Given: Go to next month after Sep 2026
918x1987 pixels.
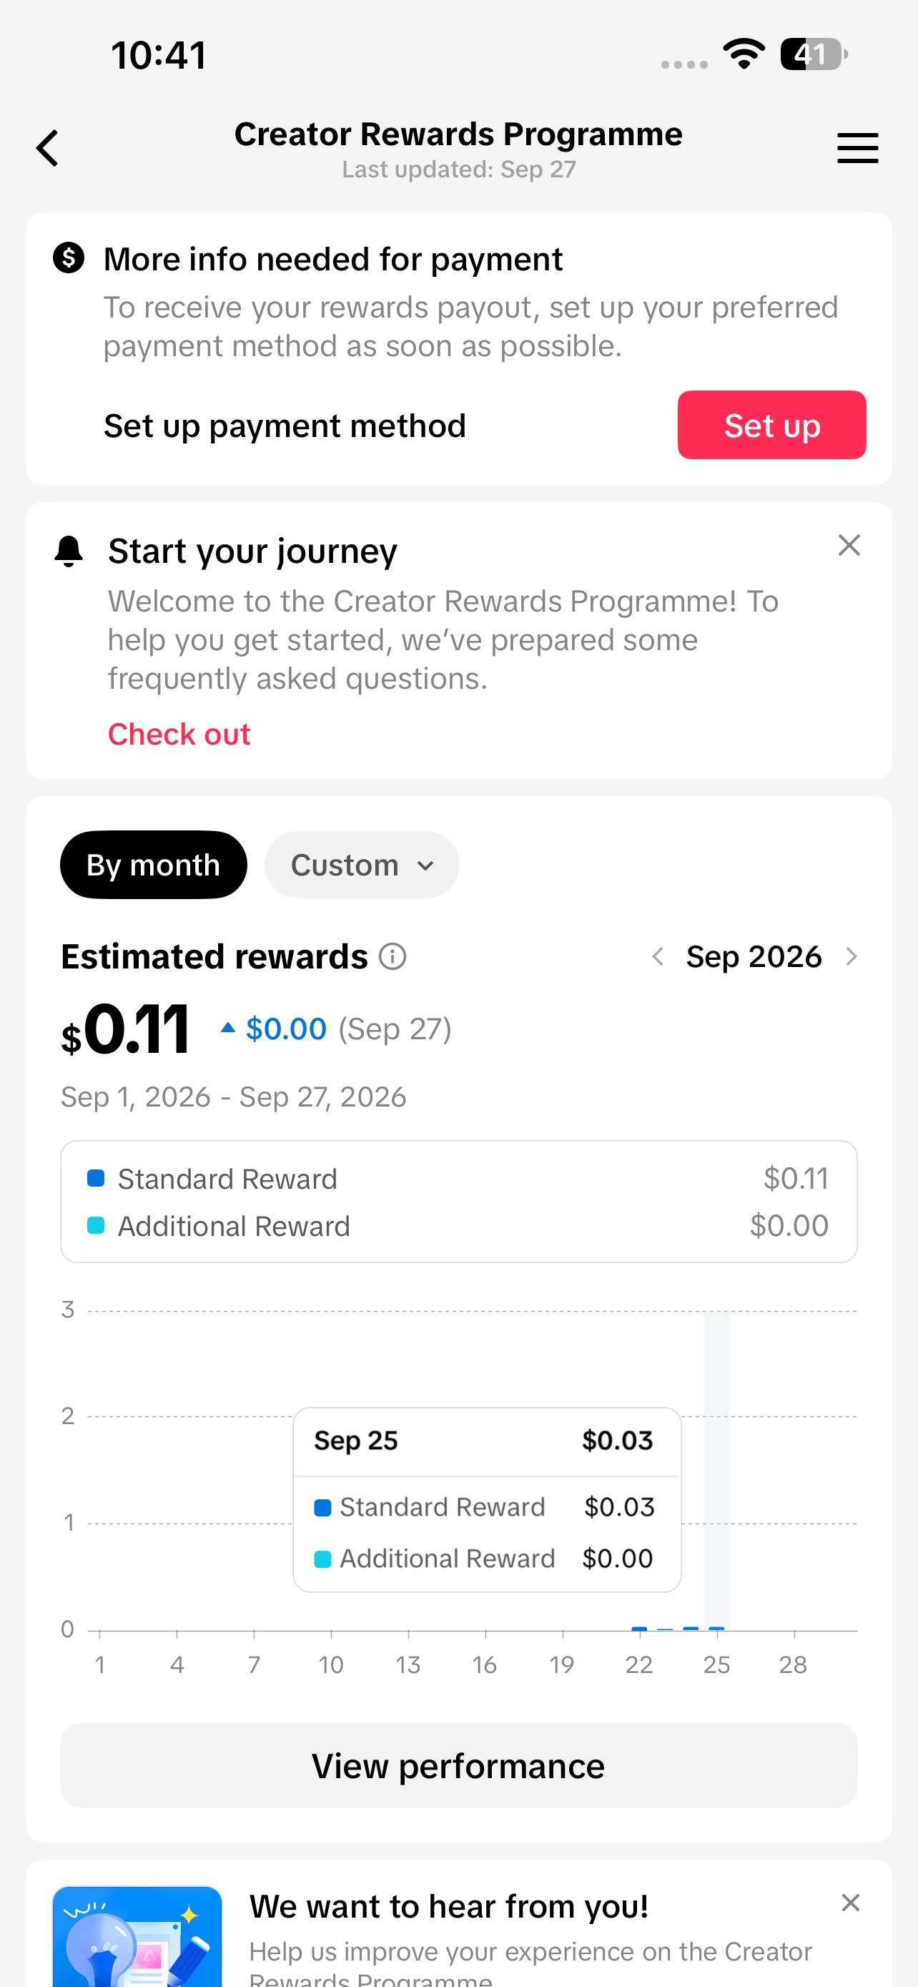Looking at the screenshot, I should [x=851, y=956].
